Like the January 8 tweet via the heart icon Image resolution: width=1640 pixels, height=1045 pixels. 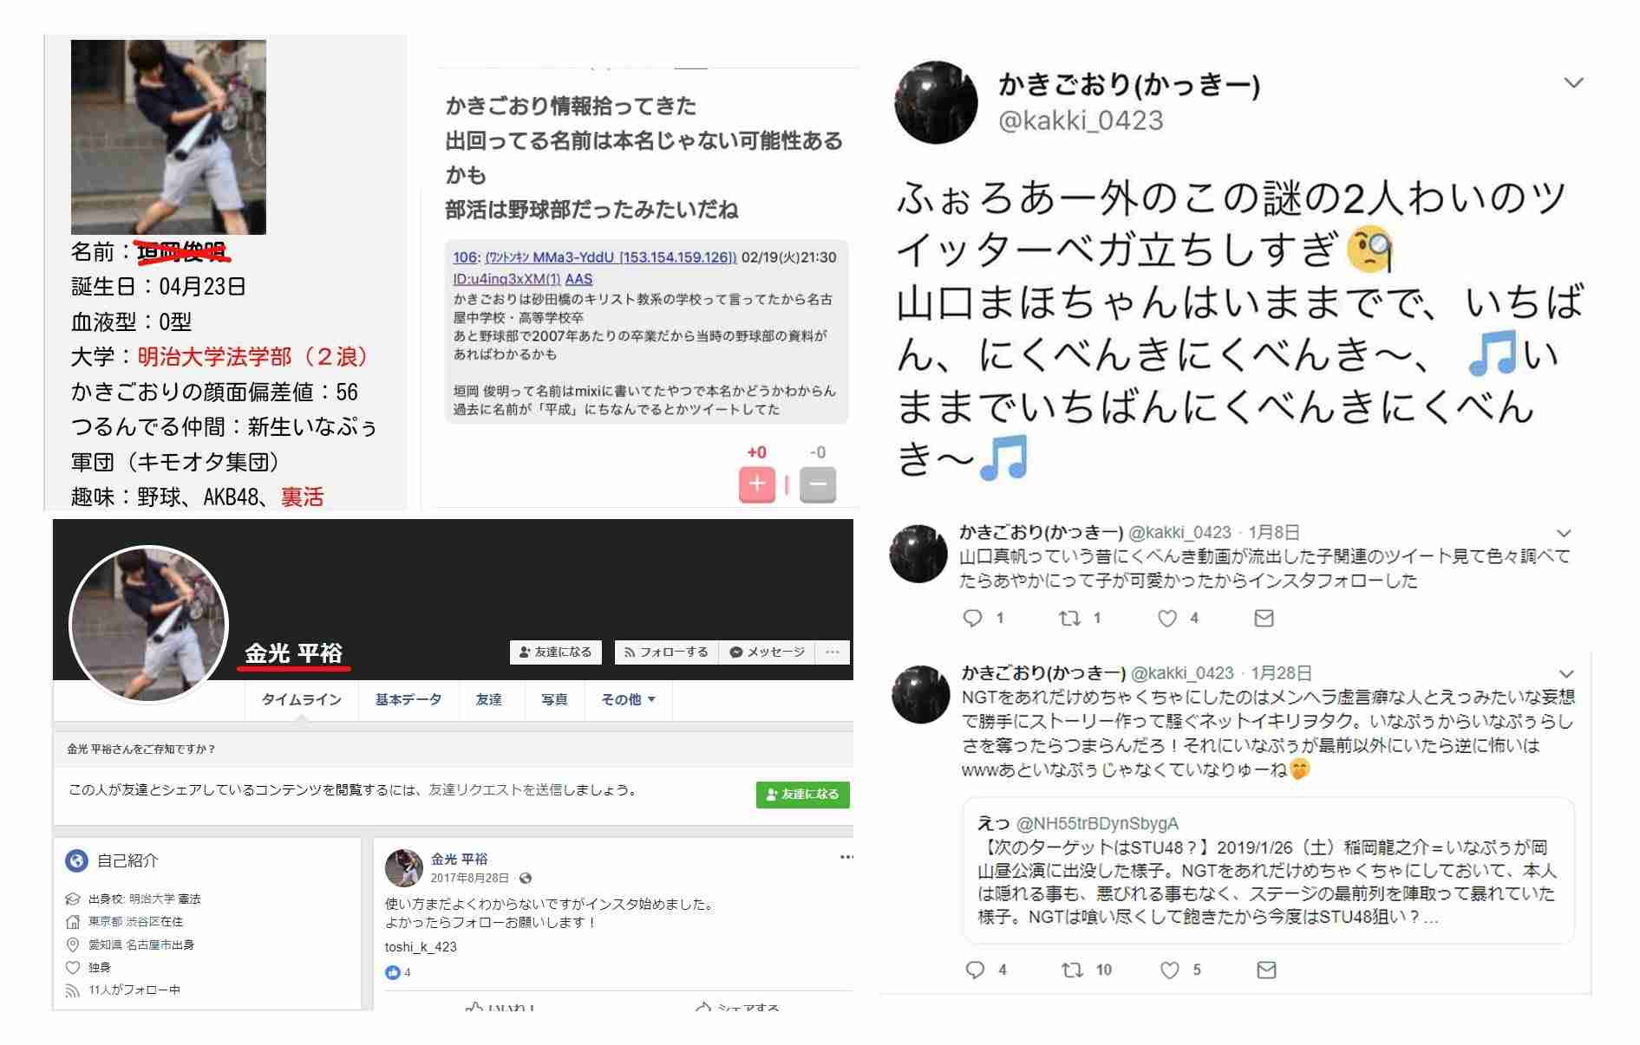coord(1168,618)
